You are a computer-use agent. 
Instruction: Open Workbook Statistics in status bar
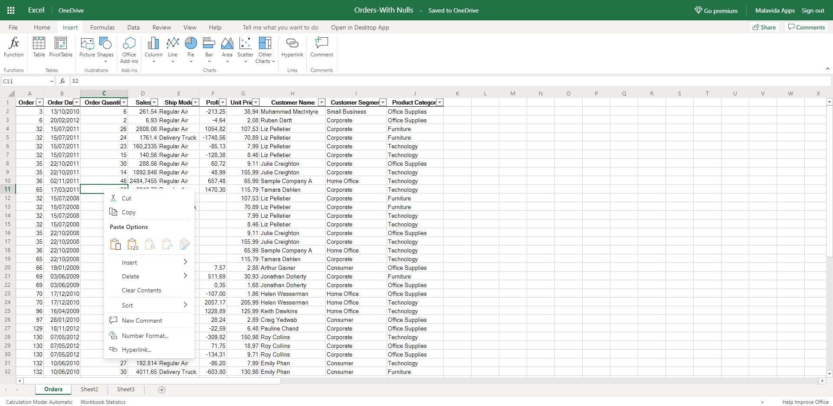click(x=103, y=402)
